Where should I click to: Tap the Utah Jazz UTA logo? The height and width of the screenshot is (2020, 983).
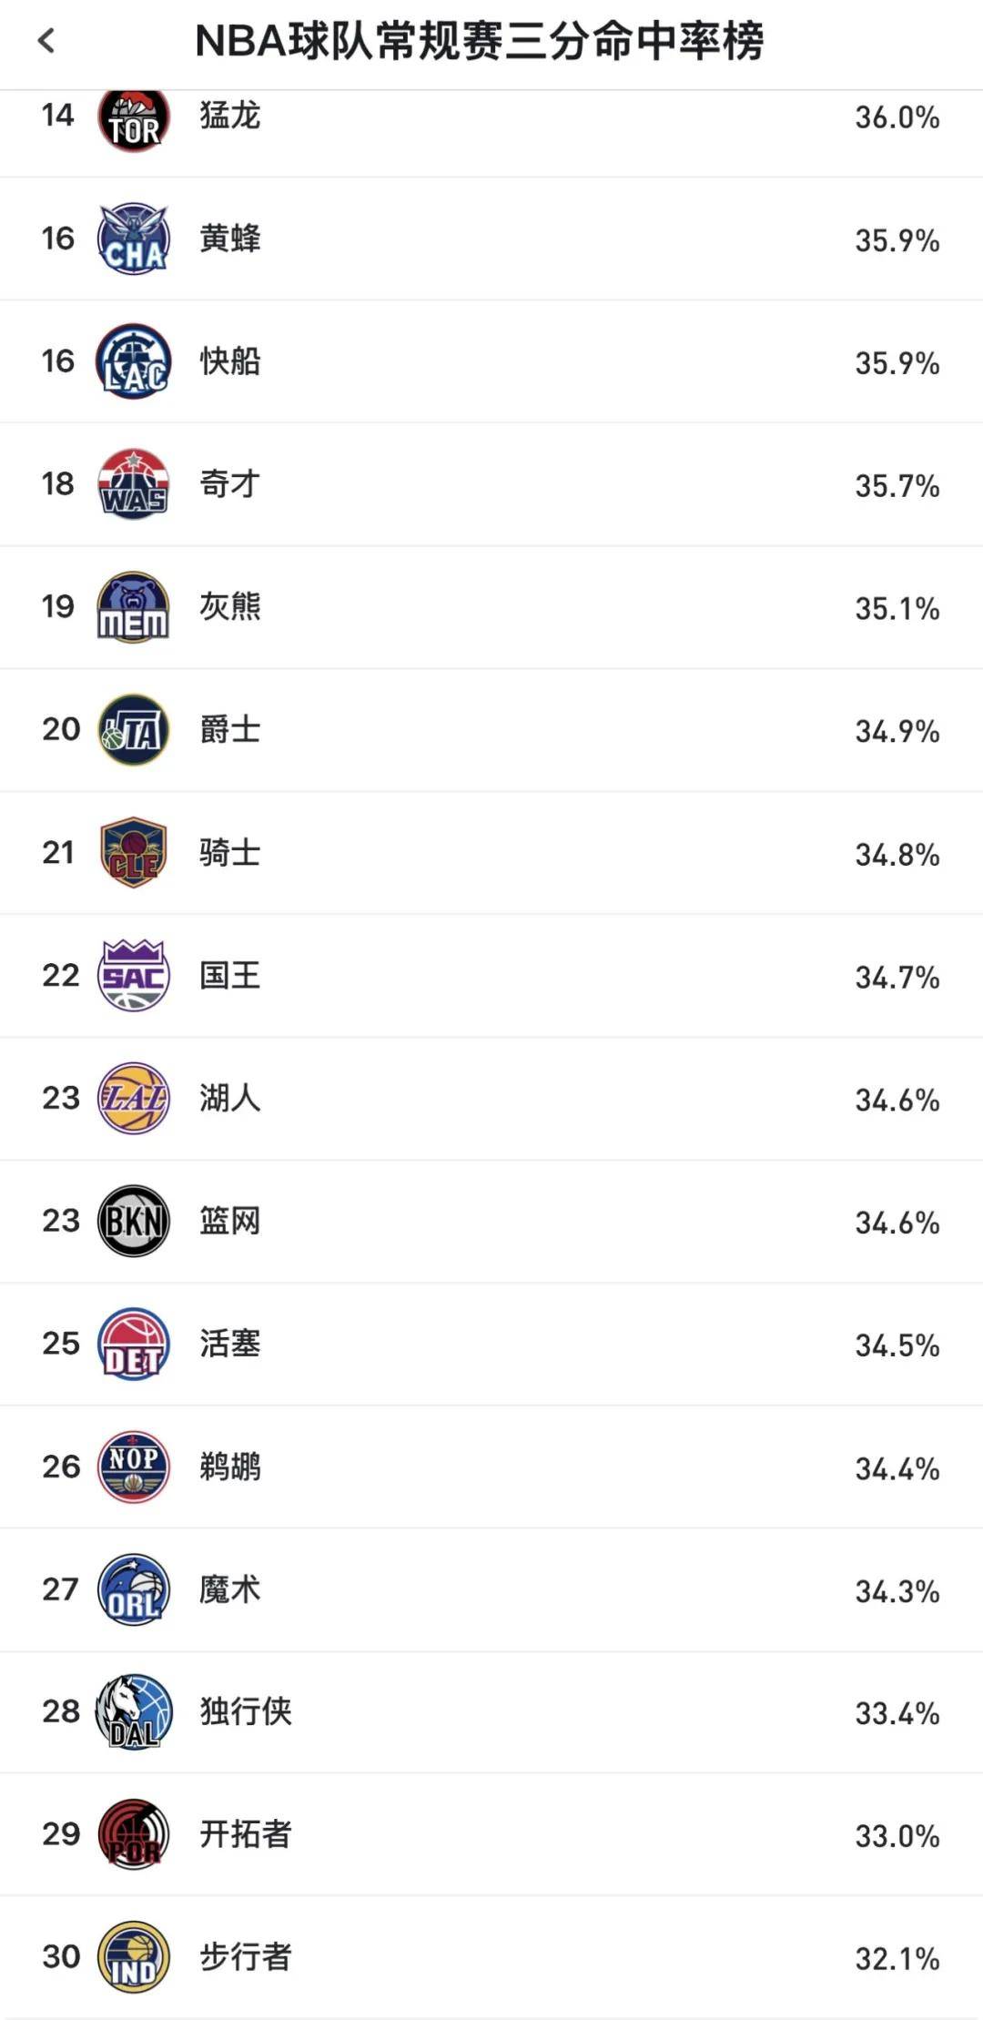coord(134,730)
